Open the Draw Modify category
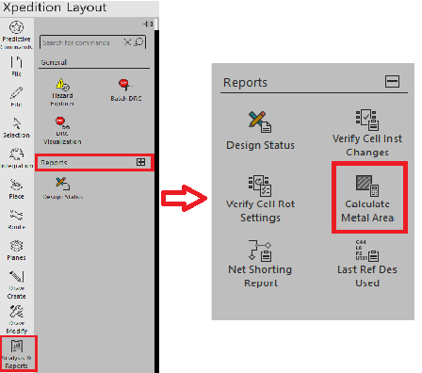The image size is (422, 373). (x=16, y=319)
